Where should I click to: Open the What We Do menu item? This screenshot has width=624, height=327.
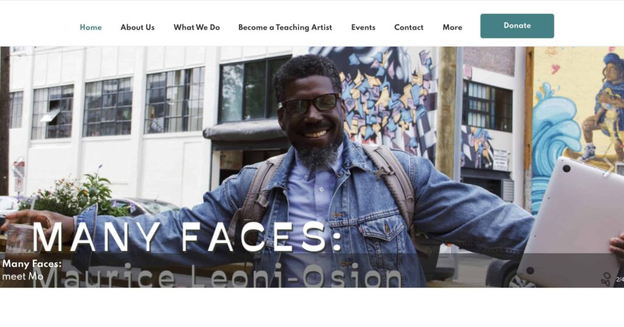(x=197, y=27)
